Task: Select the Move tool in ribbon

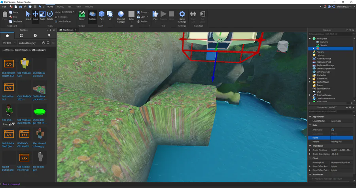Action: tap(35, 16)
